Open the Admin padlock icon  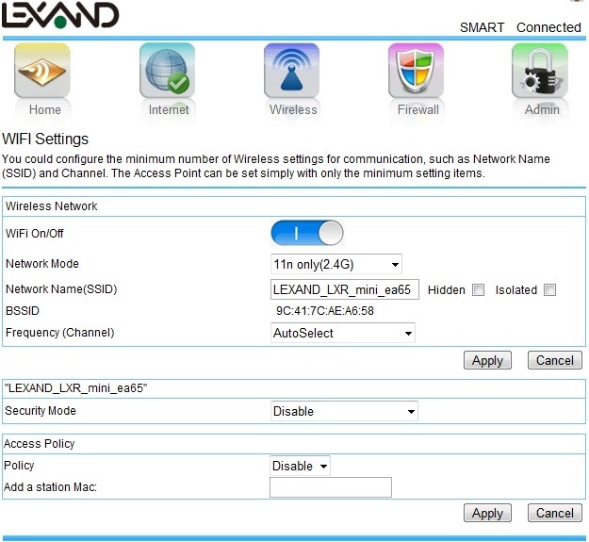pos(541,73)
